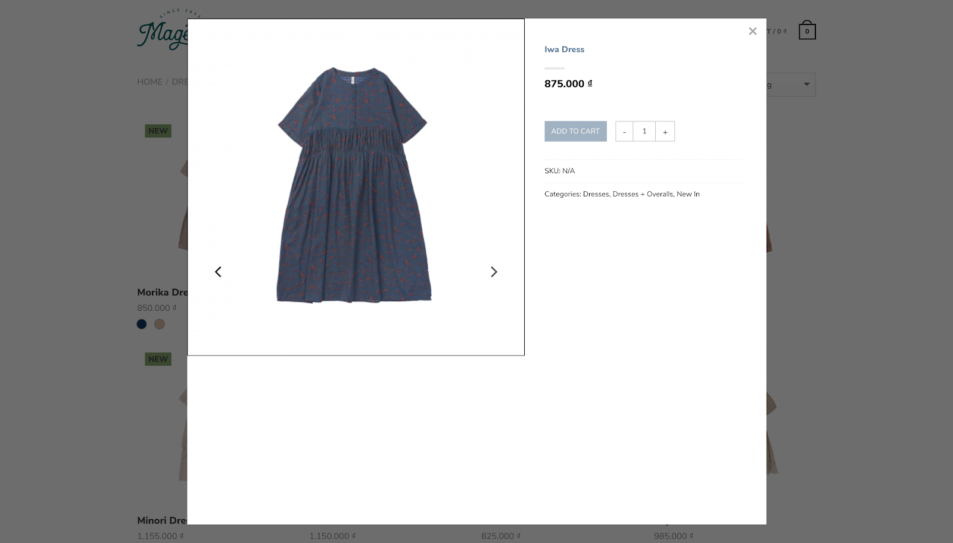953x543 pixels.
Task: Decrease quantity with minus button
Action: click(624, 132)
